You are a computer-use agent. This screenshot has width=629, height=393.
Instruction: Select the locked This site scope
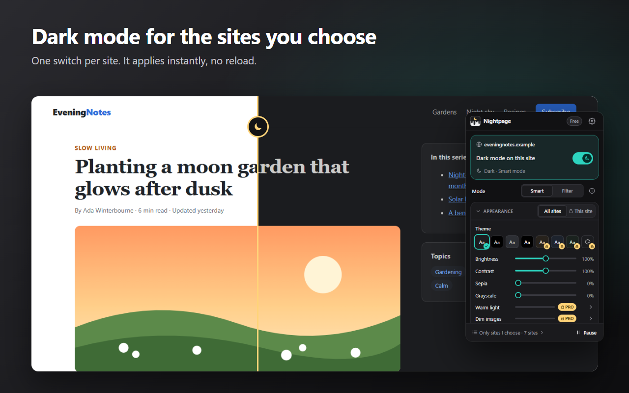point(580,211)
